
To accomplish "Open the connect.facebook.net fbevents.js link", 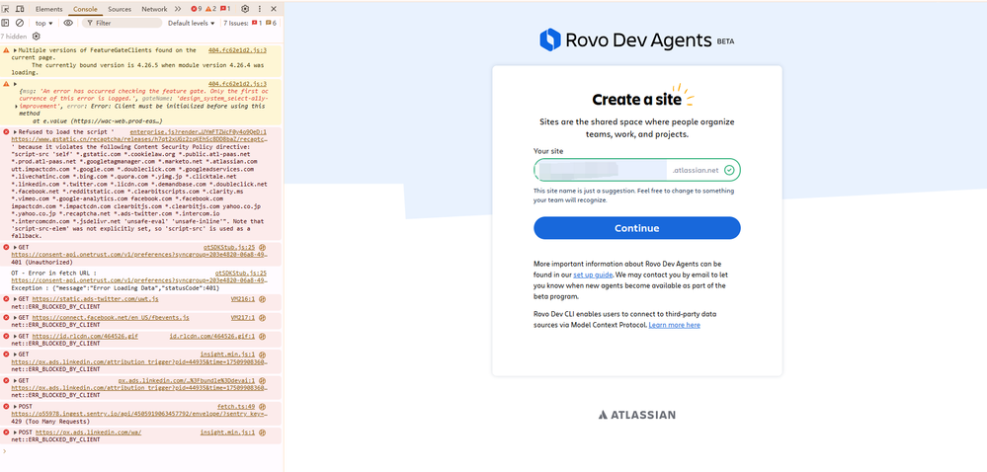I will [110, 318].
